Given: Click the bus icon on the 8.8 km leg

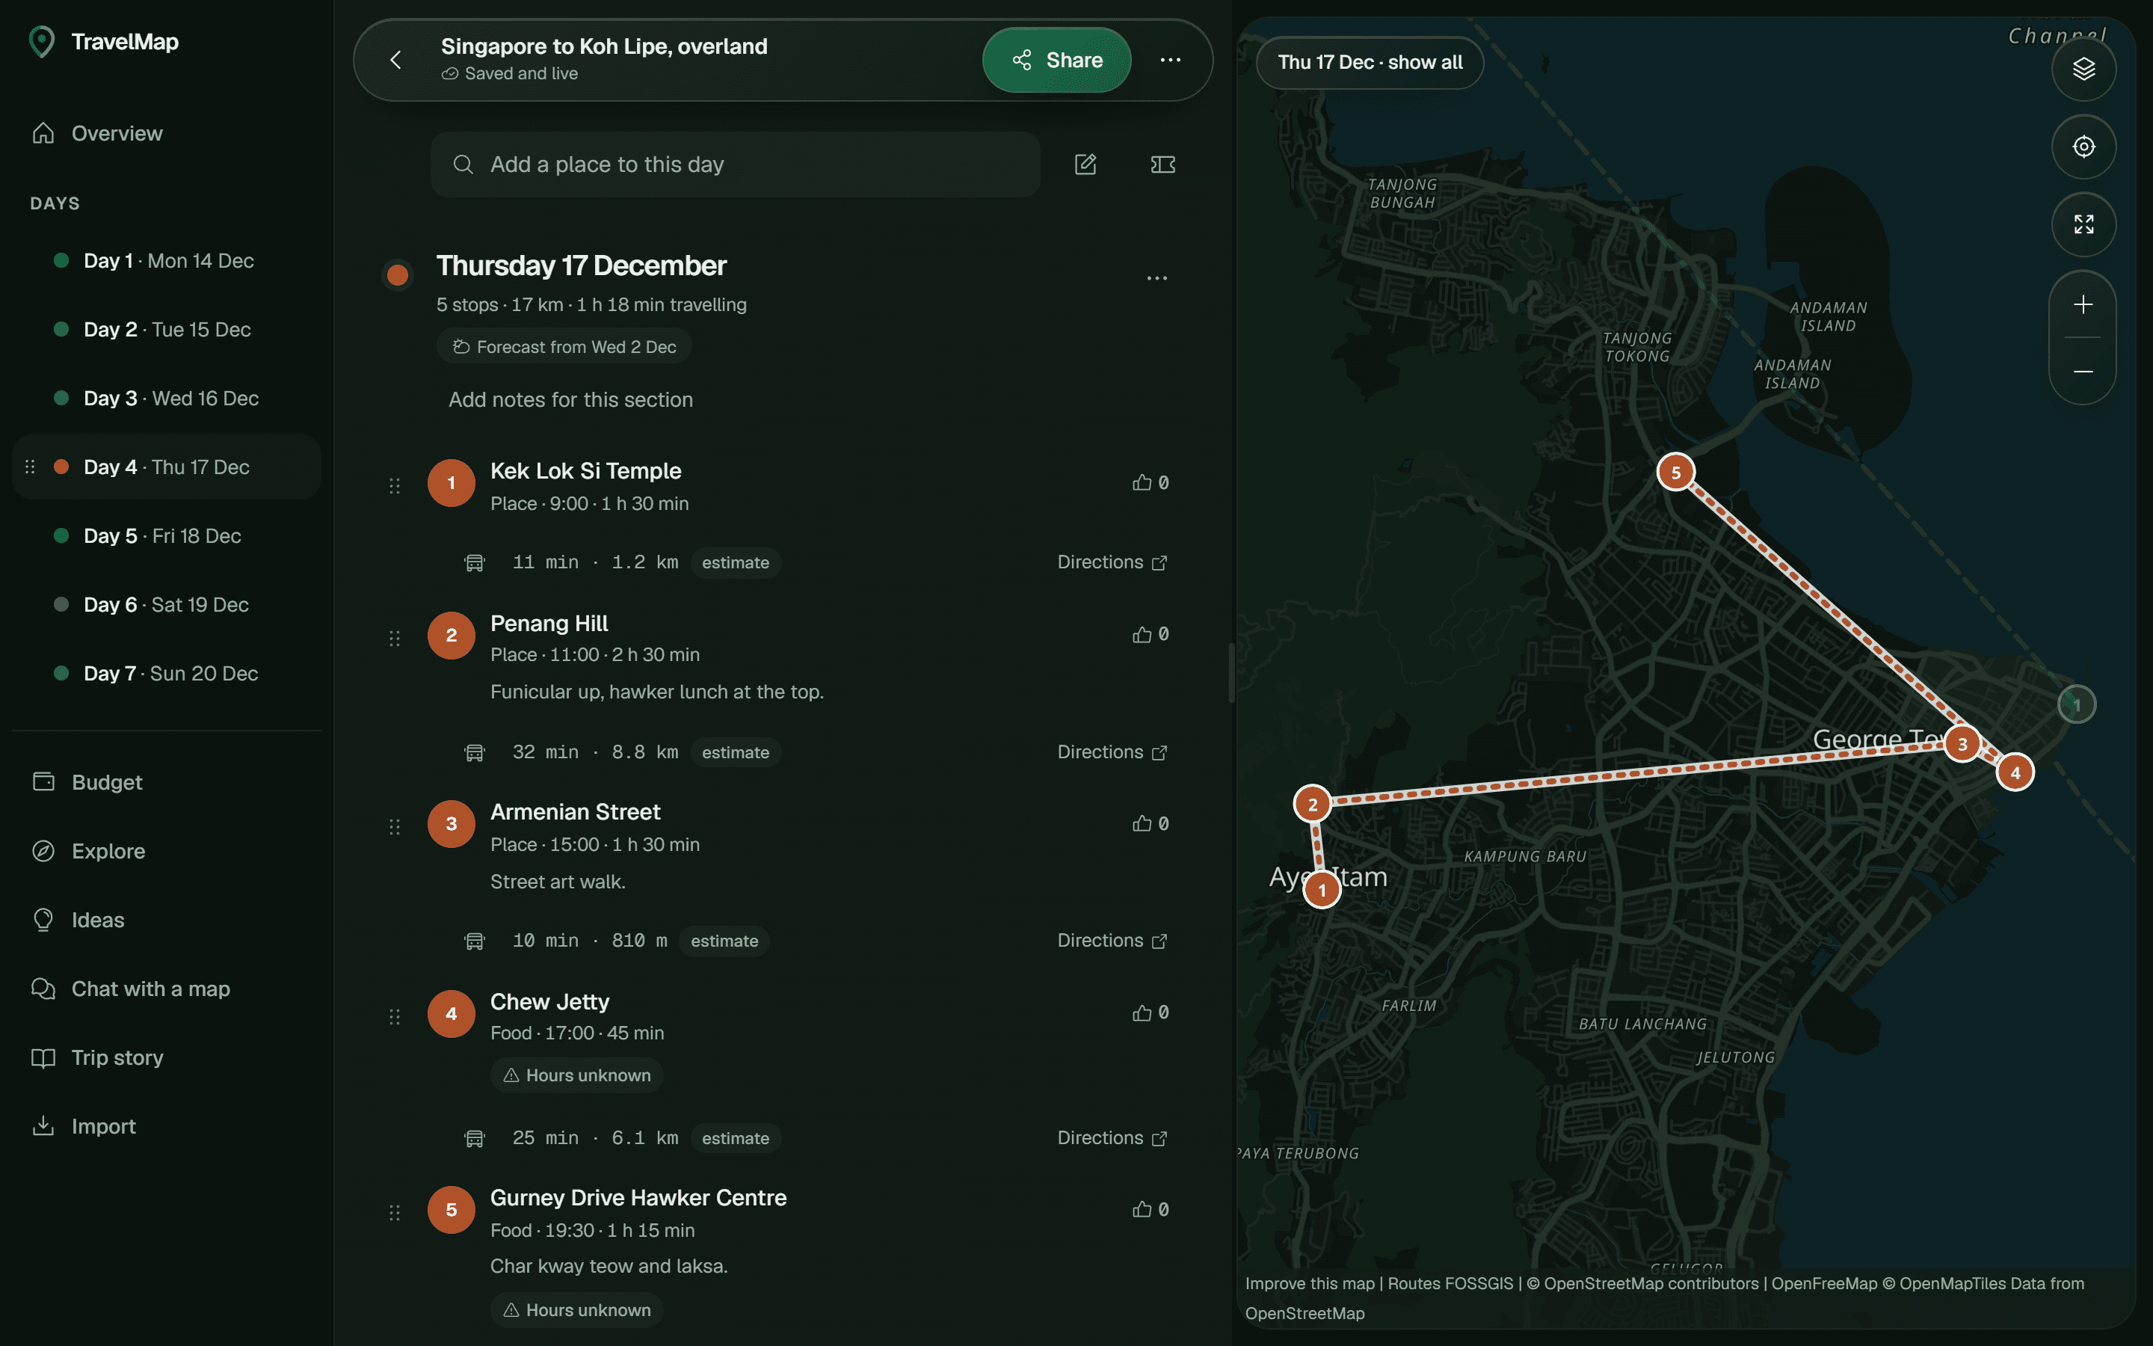Looking at the screenshot, I should (x=474, y=752).
